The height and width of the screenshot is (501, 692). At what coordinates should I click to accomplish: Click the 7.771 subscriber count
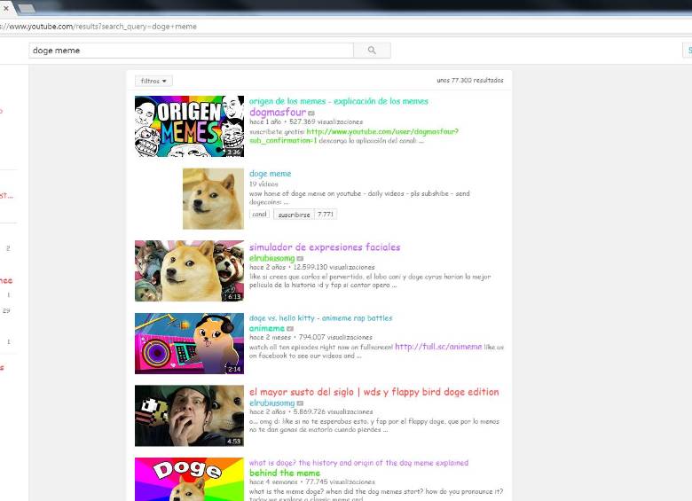(326, 215)
